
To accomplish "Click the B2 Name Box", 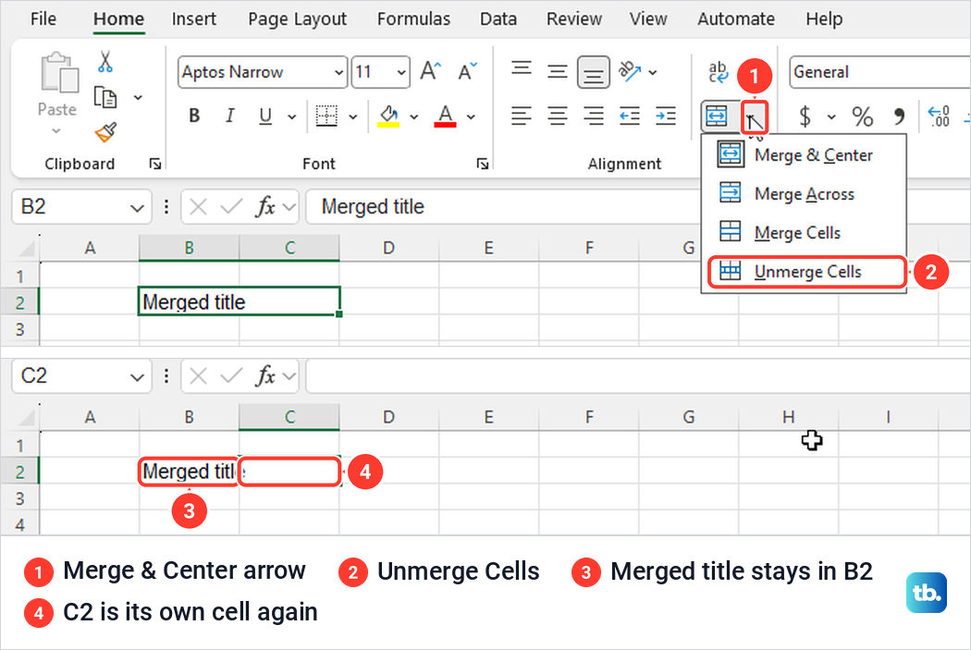I will pos(81,206).
